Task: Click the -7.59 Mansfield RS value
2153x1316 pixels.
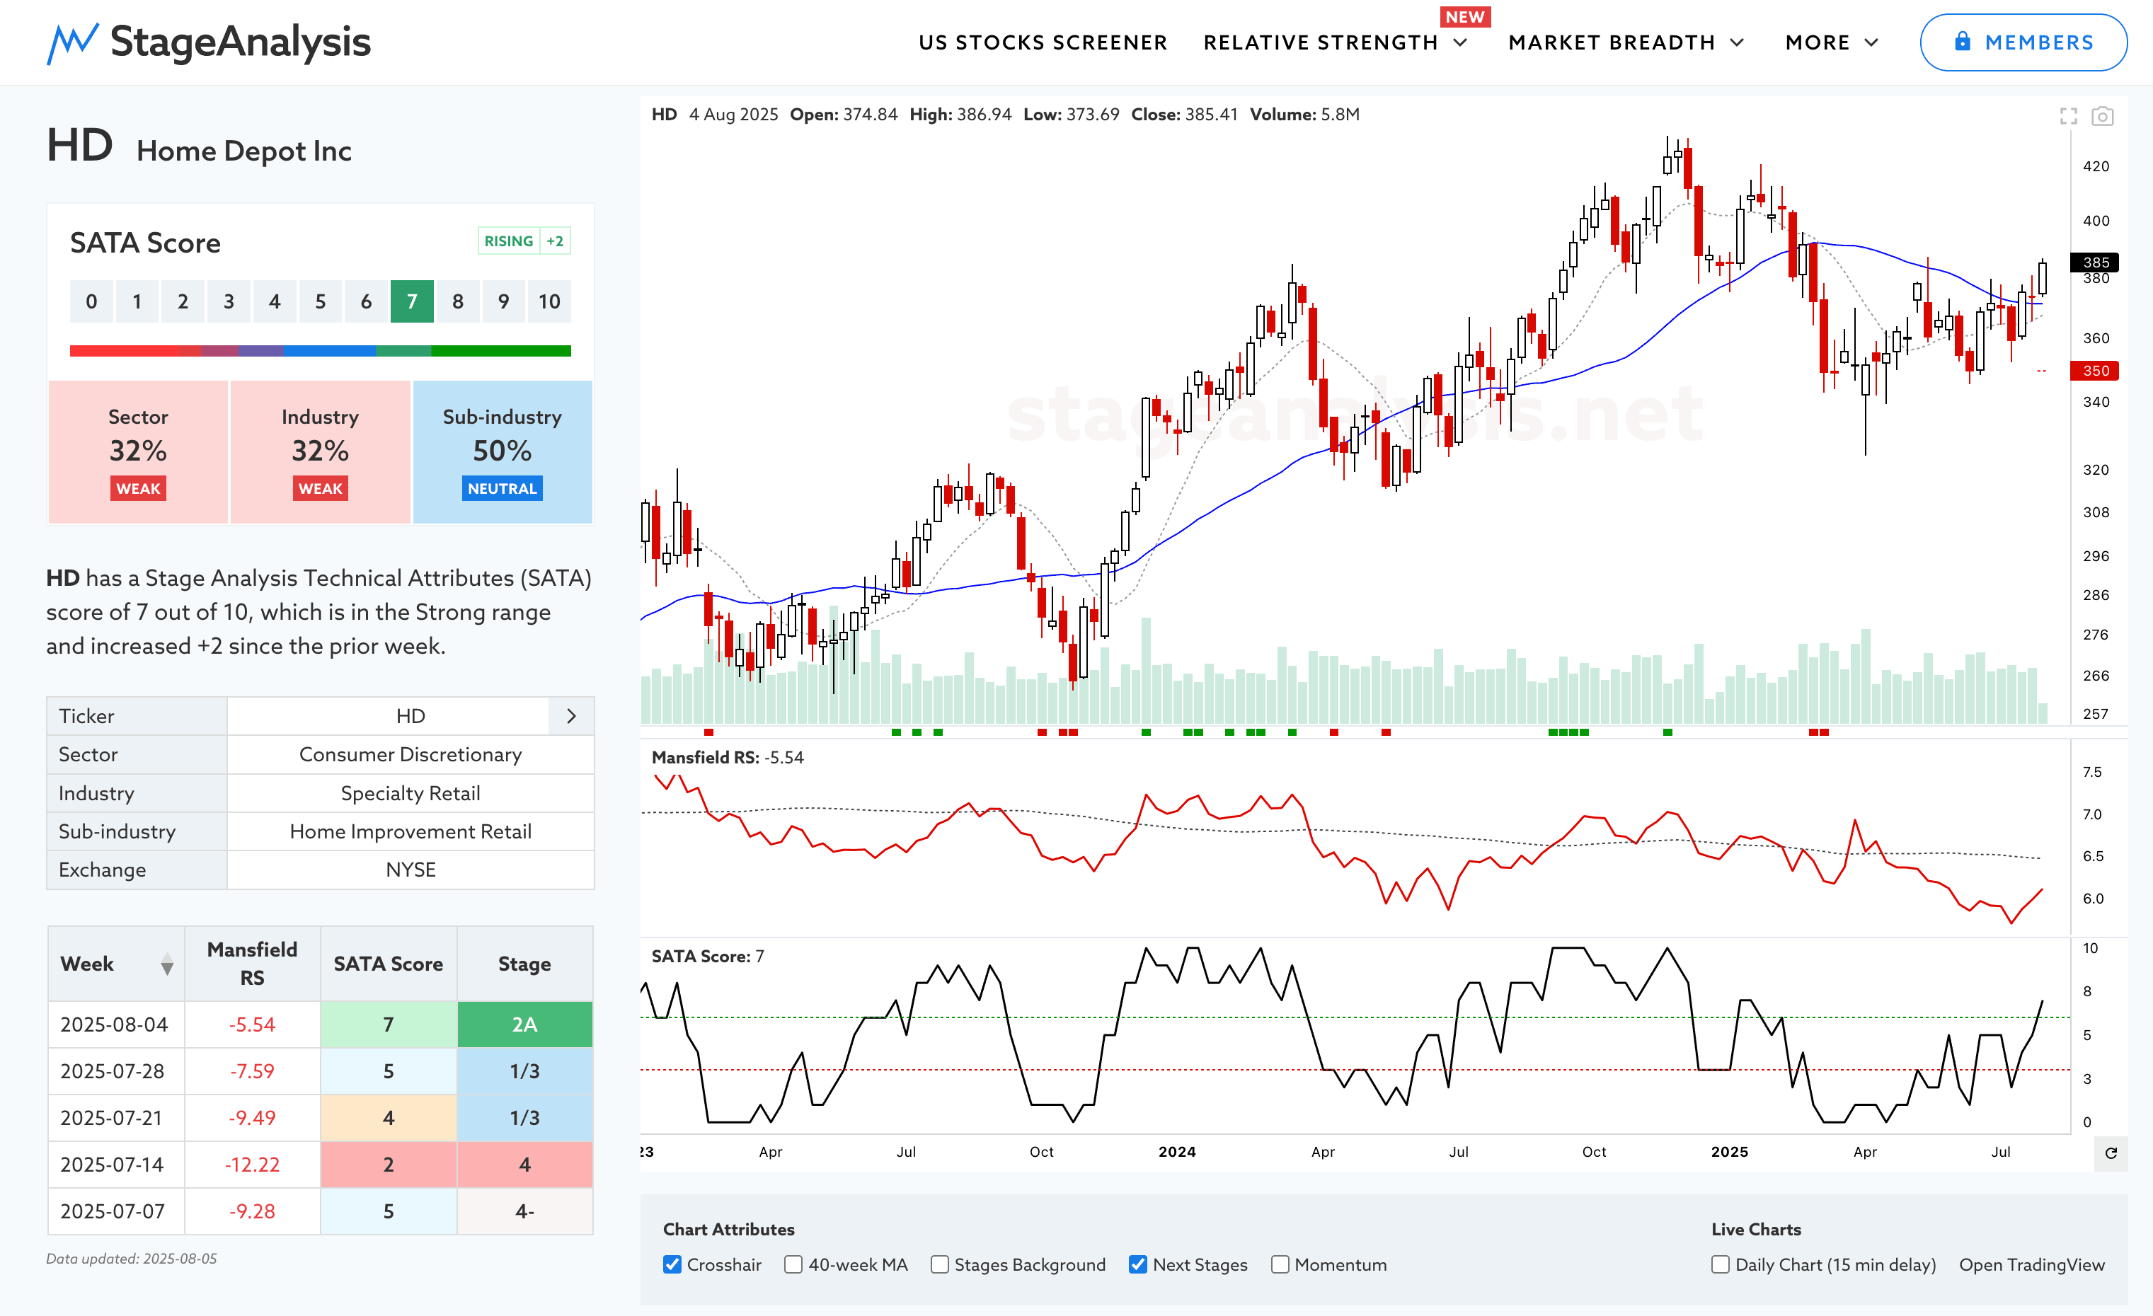Action: click(252, 1071)
